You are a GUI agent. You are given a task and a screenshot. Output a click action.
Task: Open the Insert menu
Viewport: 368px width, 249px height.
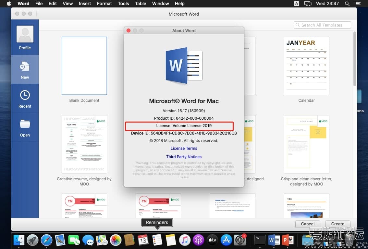[x=85, y=4]
